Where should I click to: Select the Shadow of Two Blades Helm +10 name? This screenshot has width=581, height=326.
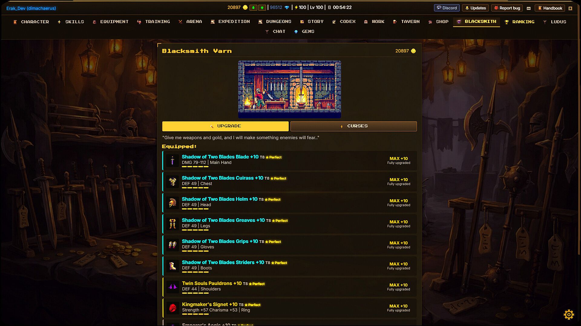[220, 199]
